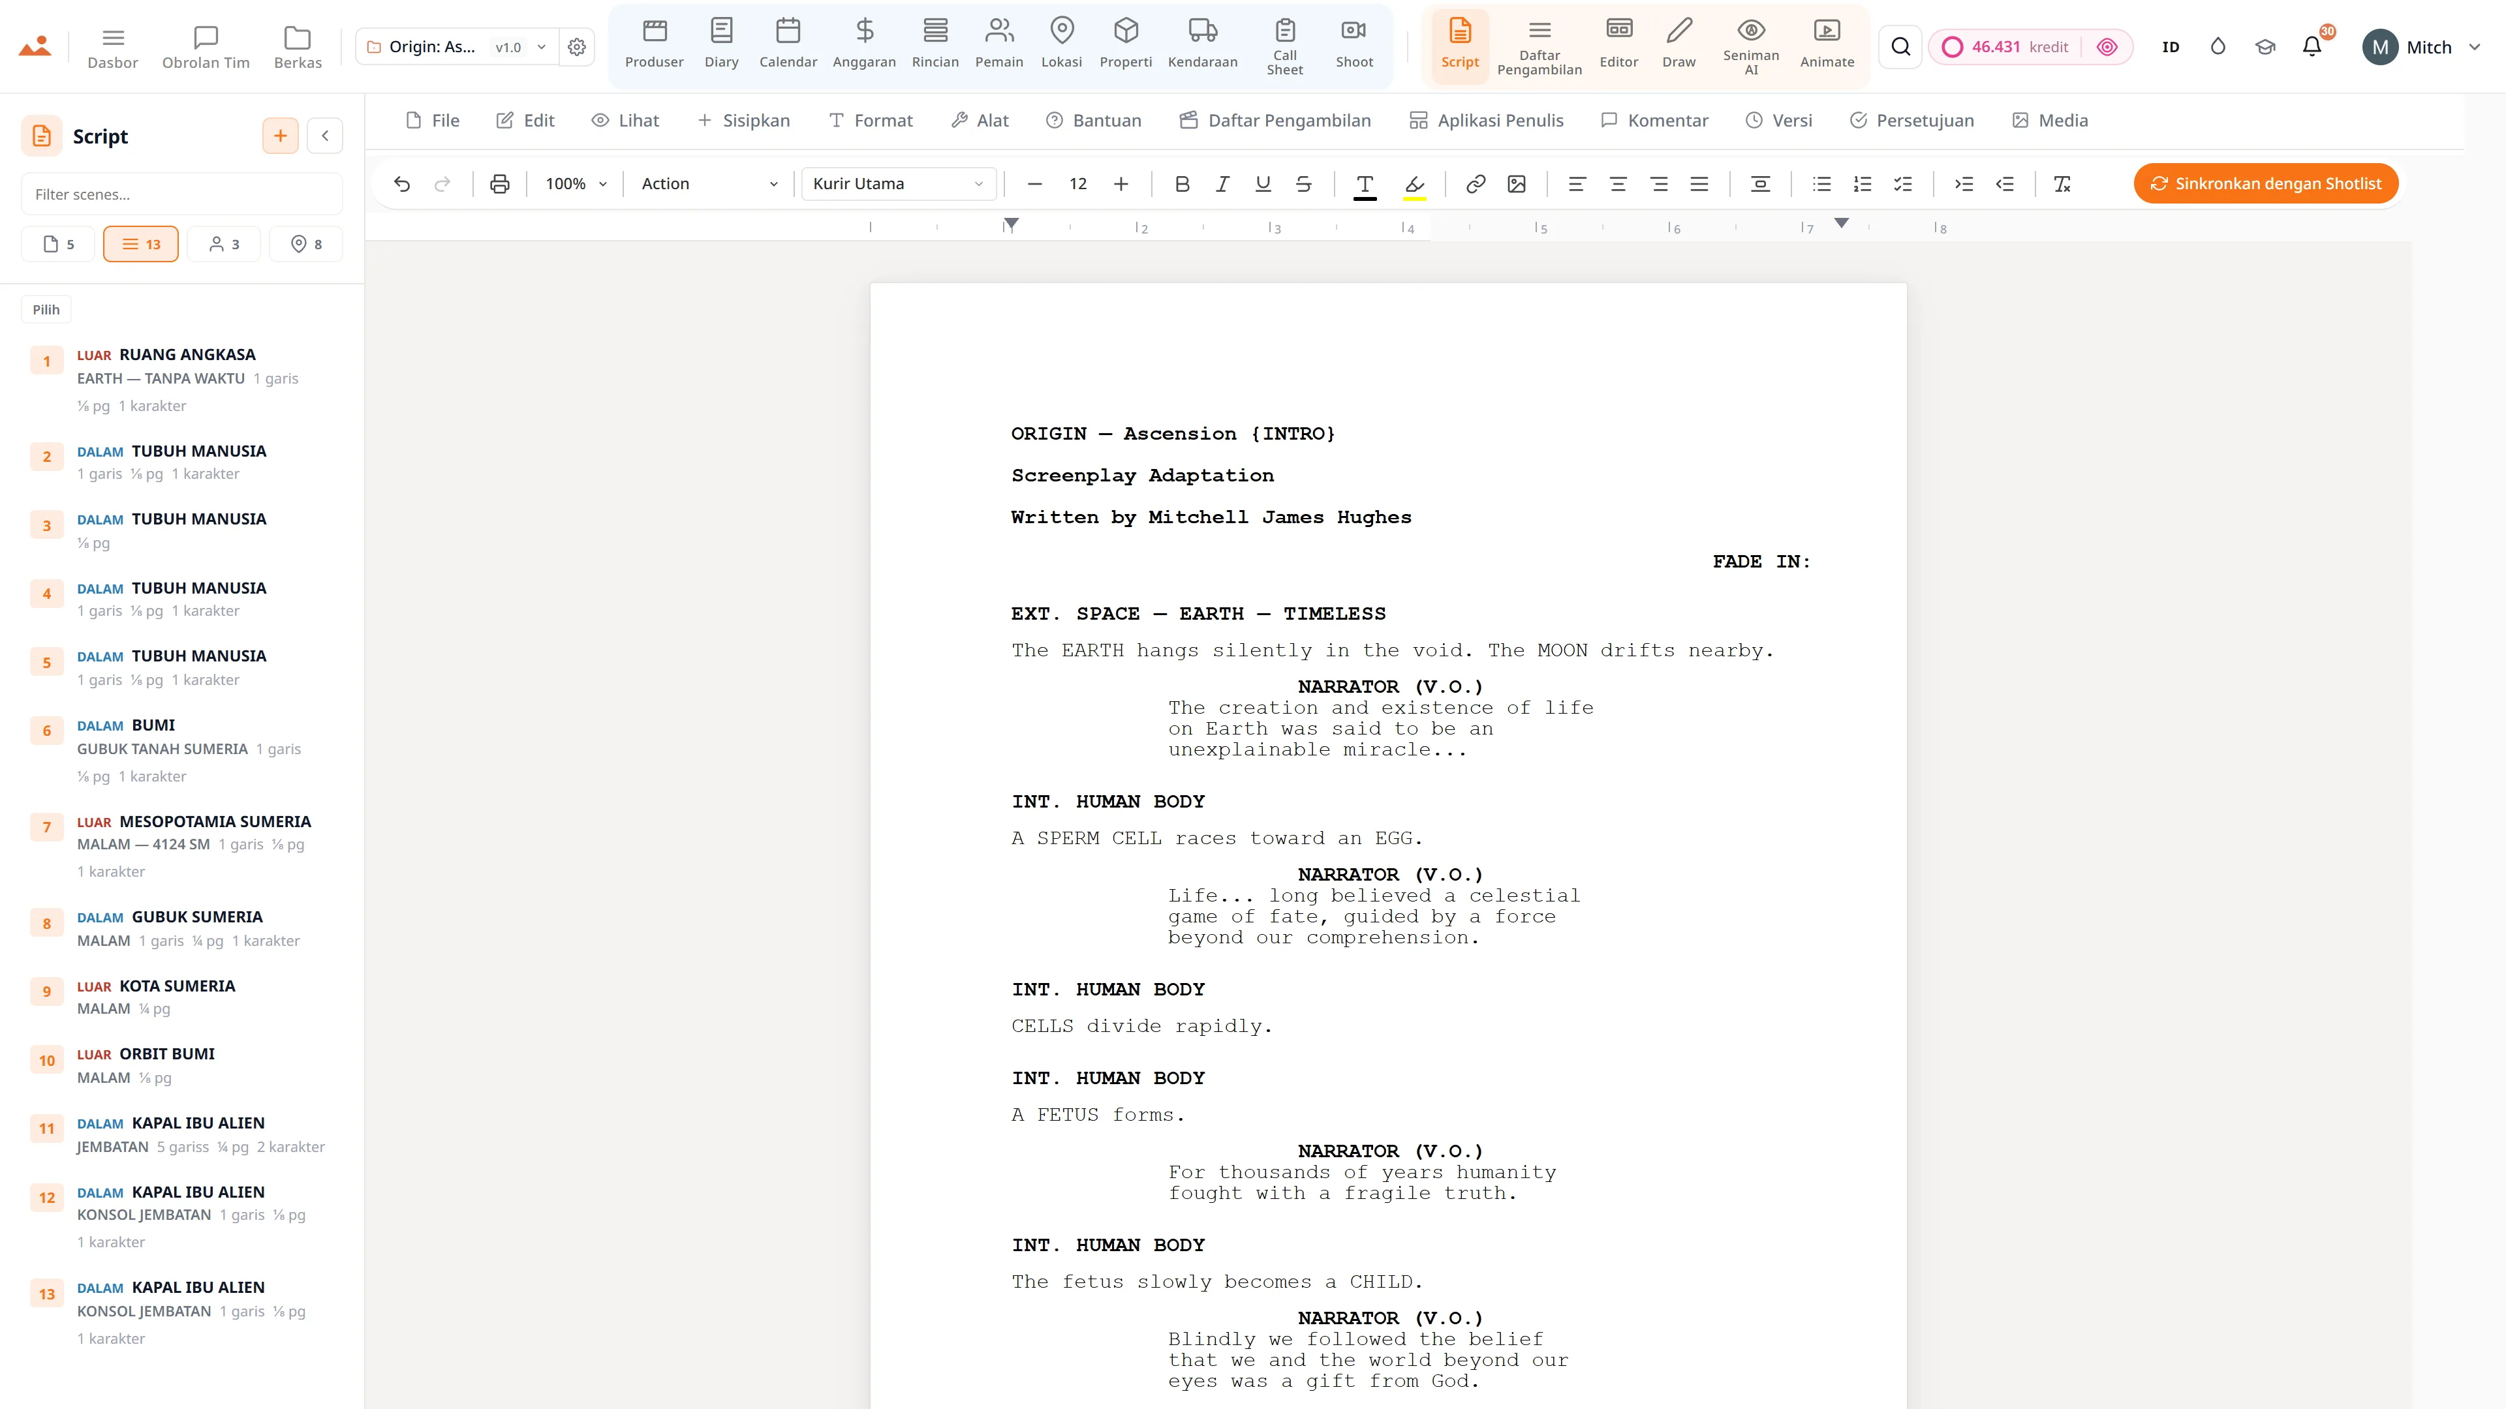Clear formatting with the Tx icon
Image resolution: width=2506 pixels, height=1409 pixels.
tap(2062, 184)
